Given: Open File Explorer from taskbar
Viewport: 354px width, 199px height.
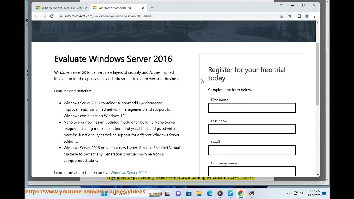Looking at the screenshot, I should click(199, 193).
